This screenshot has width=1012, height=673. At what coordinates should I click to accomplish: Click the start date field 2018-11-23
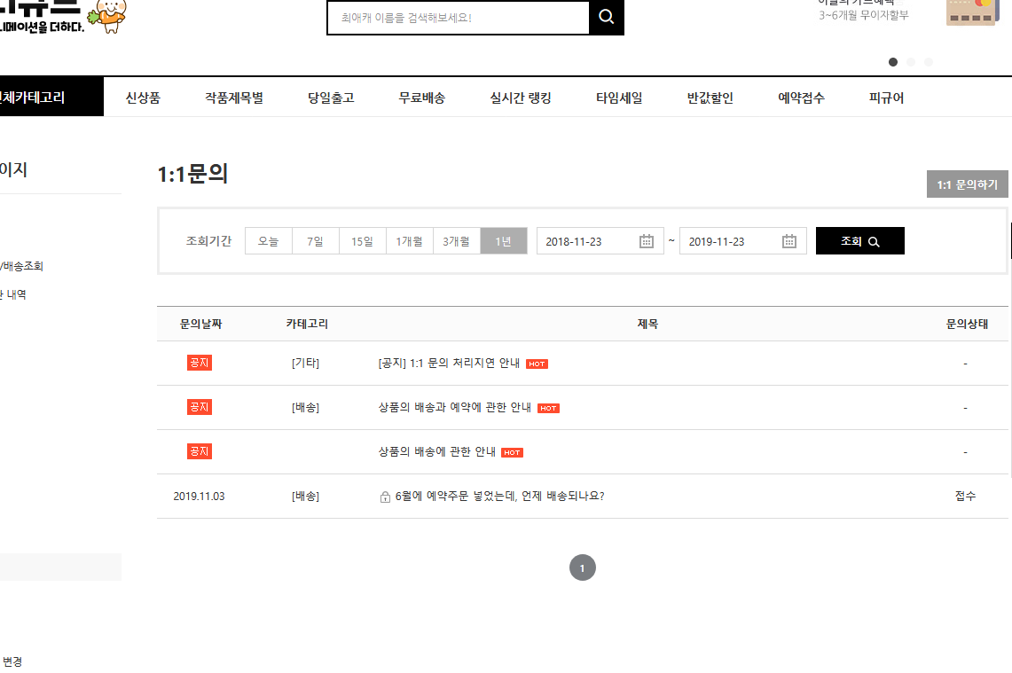[585, 241]
